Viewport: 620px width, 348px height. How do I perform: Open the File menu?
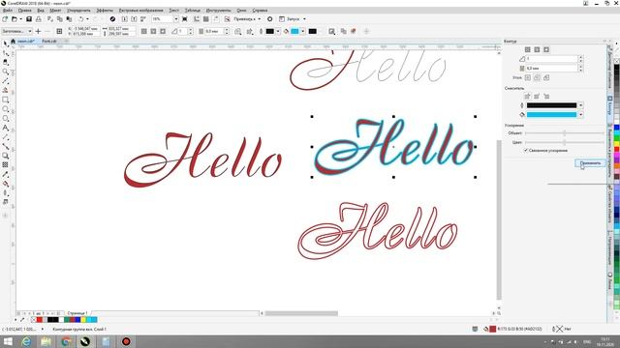point(8,11)
